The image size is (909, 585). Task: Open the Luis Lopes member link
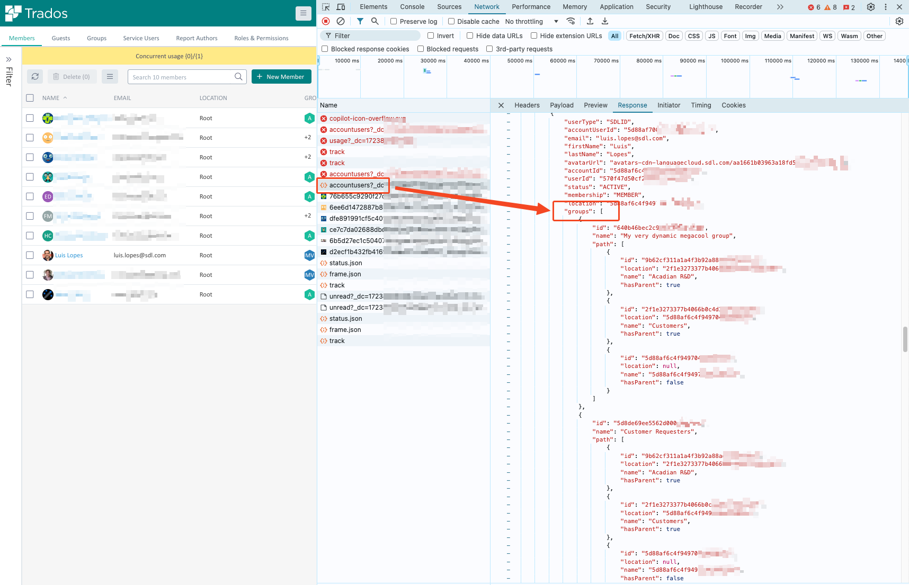point(68,255)
